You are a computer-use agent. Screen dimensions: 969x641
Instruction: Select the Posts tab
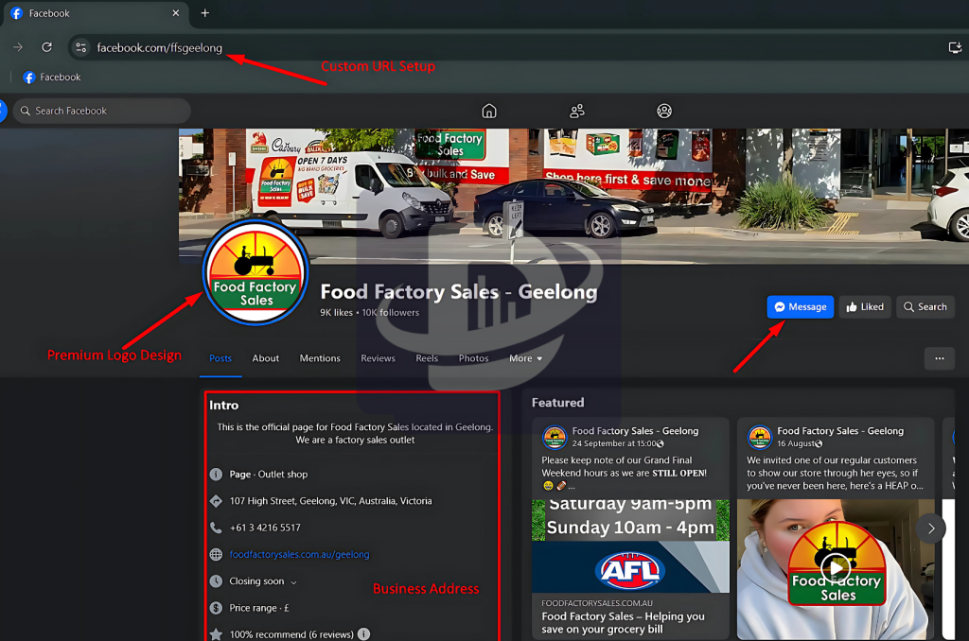220,358
